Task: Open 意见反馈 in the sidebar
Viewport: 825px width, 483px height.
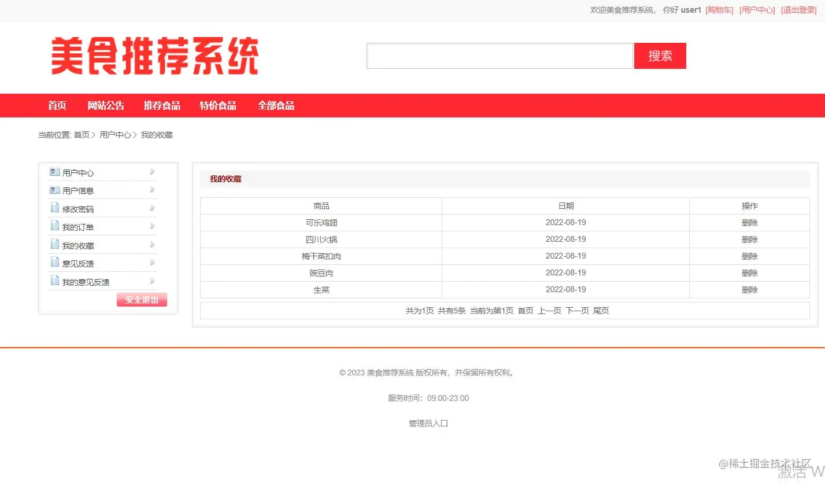Action: (x=78, y=264)
